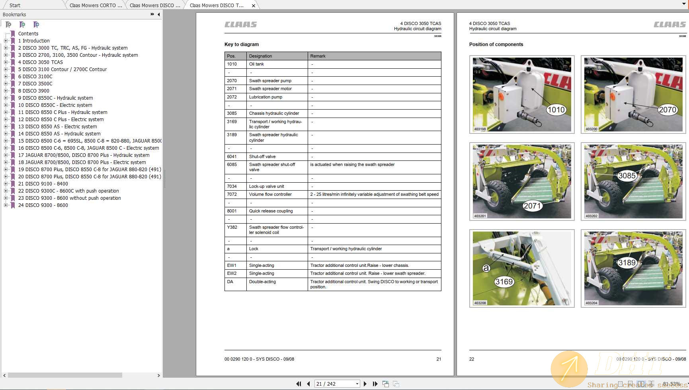Open bookmark 13 DISCO 8550 AS - Electric system

coord(57,127)
